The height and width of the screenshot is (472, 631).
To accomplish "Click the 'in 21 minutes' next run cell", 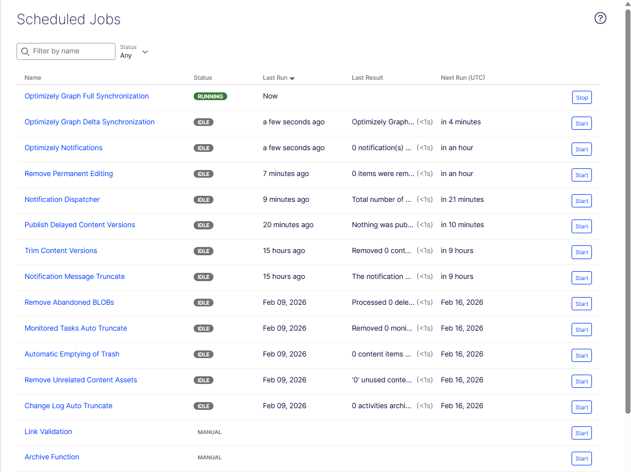I will point(462,199).
